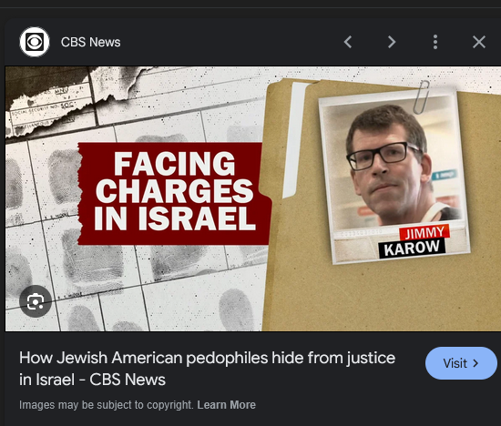This screenshot has width=501, height=426.
Task: Click the Images may be subject to copyright text
Action: pyautogui.click(x=107, y=404)
